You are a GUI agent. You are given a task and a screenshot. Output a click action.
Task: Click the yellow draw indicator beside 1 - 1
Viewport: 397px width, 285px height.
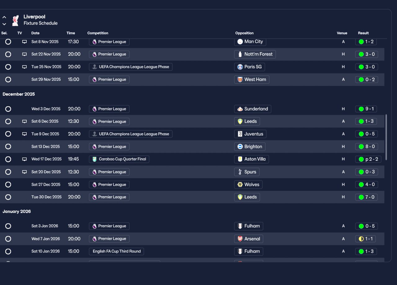(x=361, y=239)
